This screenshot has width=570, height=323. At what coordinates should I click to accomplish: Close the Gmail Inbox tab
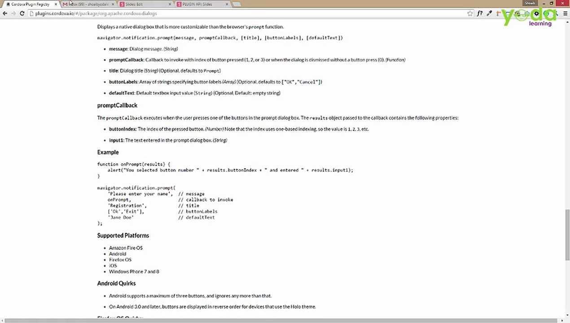pyautogui.click(x=113, y=4)
